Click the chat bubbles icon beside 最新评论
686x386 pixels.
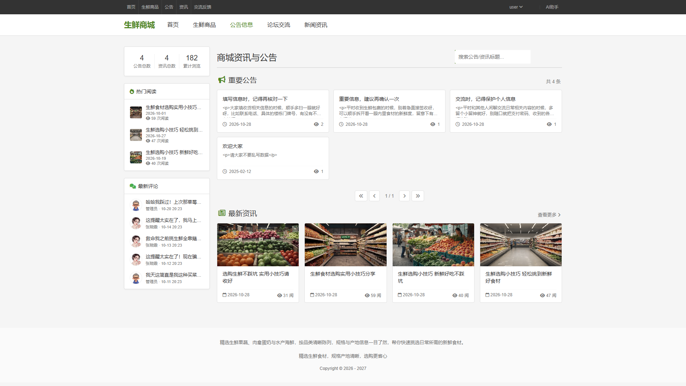(133, 186)
